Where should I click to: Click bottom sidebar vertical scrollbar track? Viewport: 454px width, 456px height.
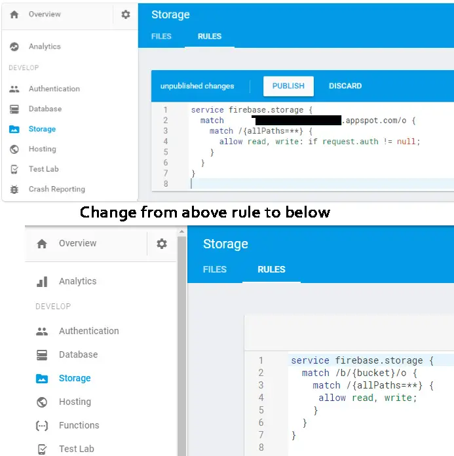(x=181, y=346)
